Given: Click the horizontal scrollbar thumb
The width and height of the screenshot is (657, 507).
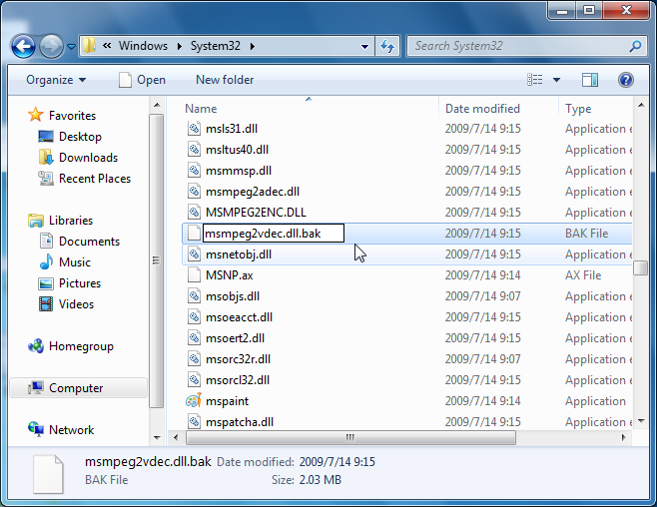Looking at the screenshot, I should pyautogui.click(x=350, y=437).
